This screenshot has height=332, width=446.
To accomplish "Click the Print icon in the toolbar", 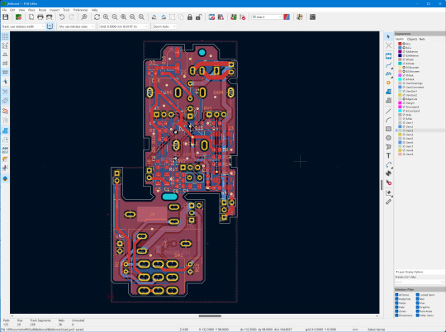I will pos(40,17).
